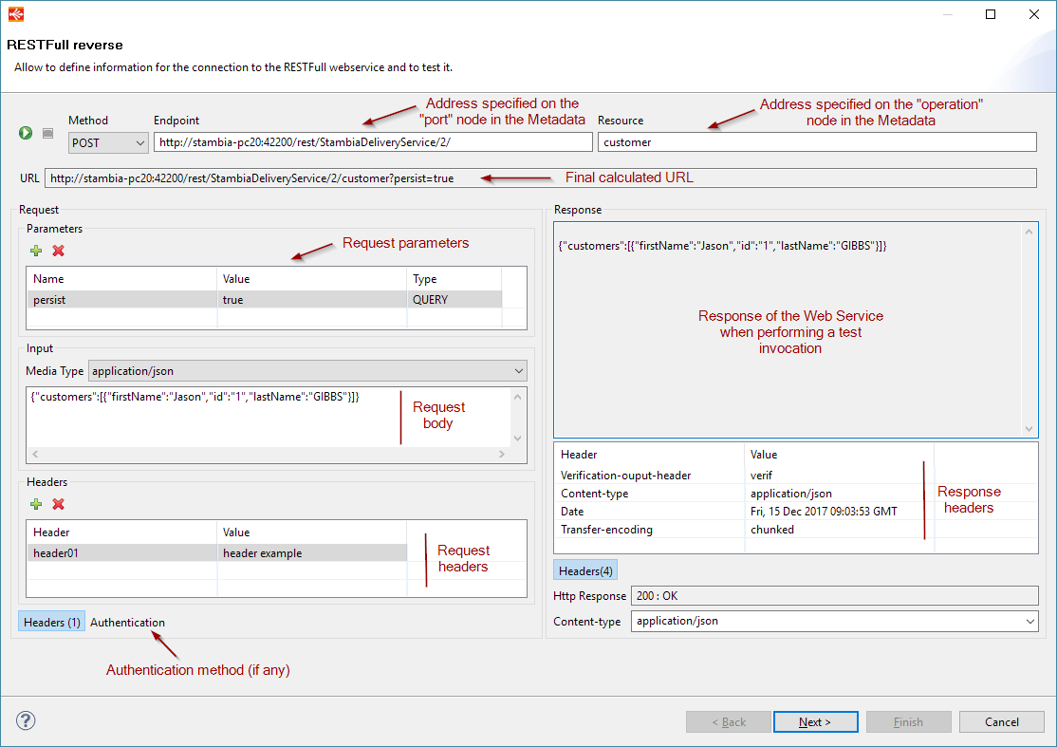Remove header01 using the red X icon

(56, 504)
